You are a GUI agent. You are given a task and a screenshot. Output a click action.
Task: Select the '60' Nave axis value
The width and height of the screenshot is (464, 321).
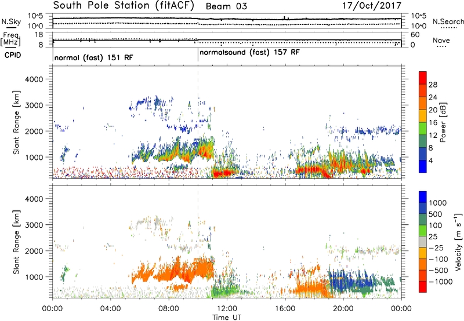(x=415, y=35)
